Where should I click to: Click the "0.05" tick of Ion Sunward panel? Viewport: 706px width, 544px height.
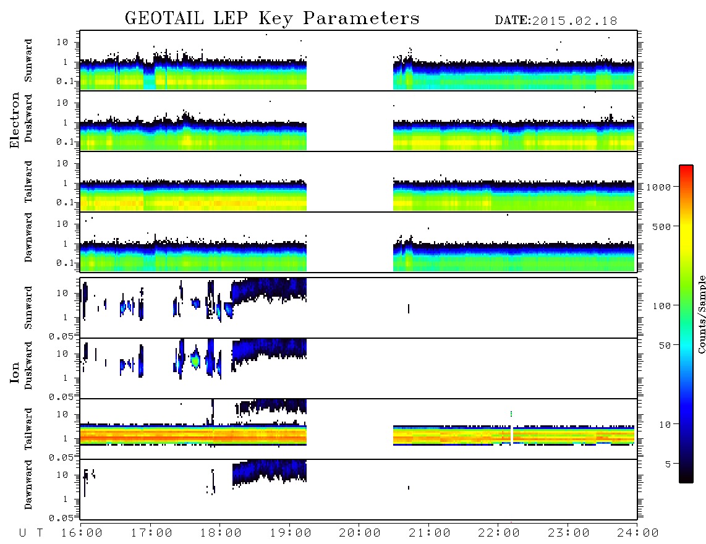click(x=61, y=336)
